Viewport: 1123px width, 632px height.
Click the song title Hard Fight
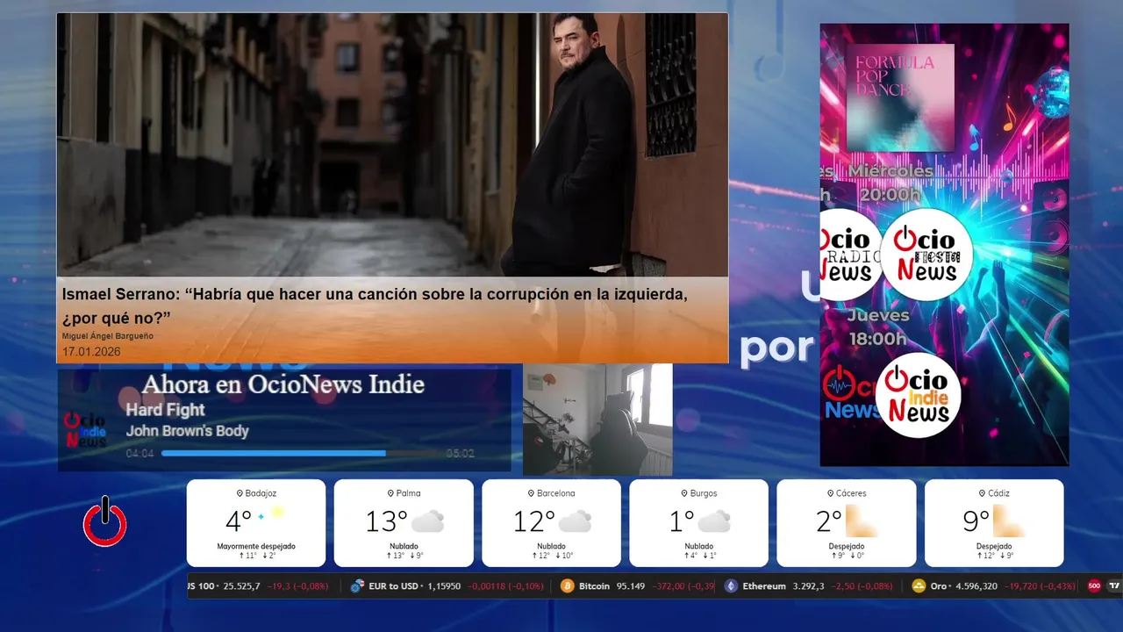point(165,410)
